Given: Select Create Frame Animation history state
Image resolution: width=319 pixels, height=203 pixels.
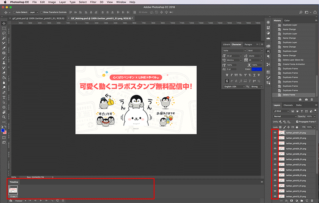Looking at the screenshot, I should pyautogui.click(x=294, y=64).
